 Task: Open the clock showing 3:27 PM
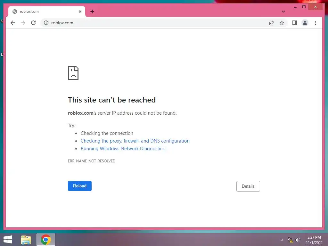314,240
